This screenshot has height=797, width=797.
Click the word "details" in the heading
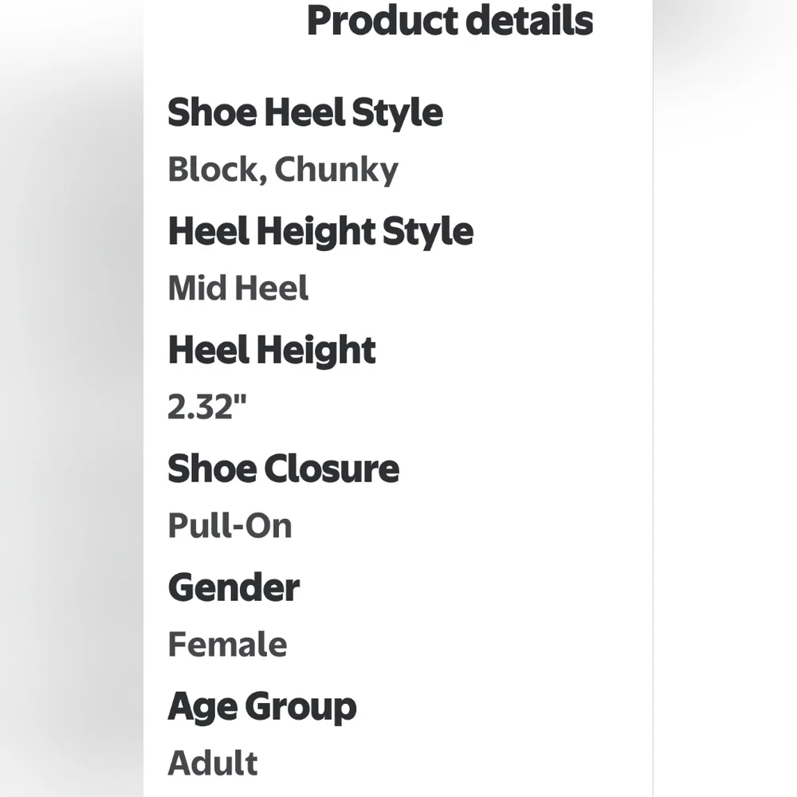coord(529,21)
